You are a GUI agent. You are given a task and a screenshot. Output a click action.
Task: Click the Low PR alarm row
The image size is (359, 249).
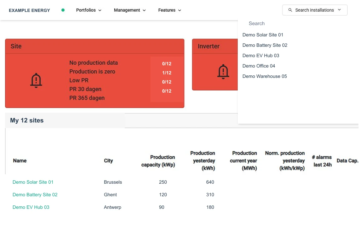pyautogui.click(x=79, y=80)
